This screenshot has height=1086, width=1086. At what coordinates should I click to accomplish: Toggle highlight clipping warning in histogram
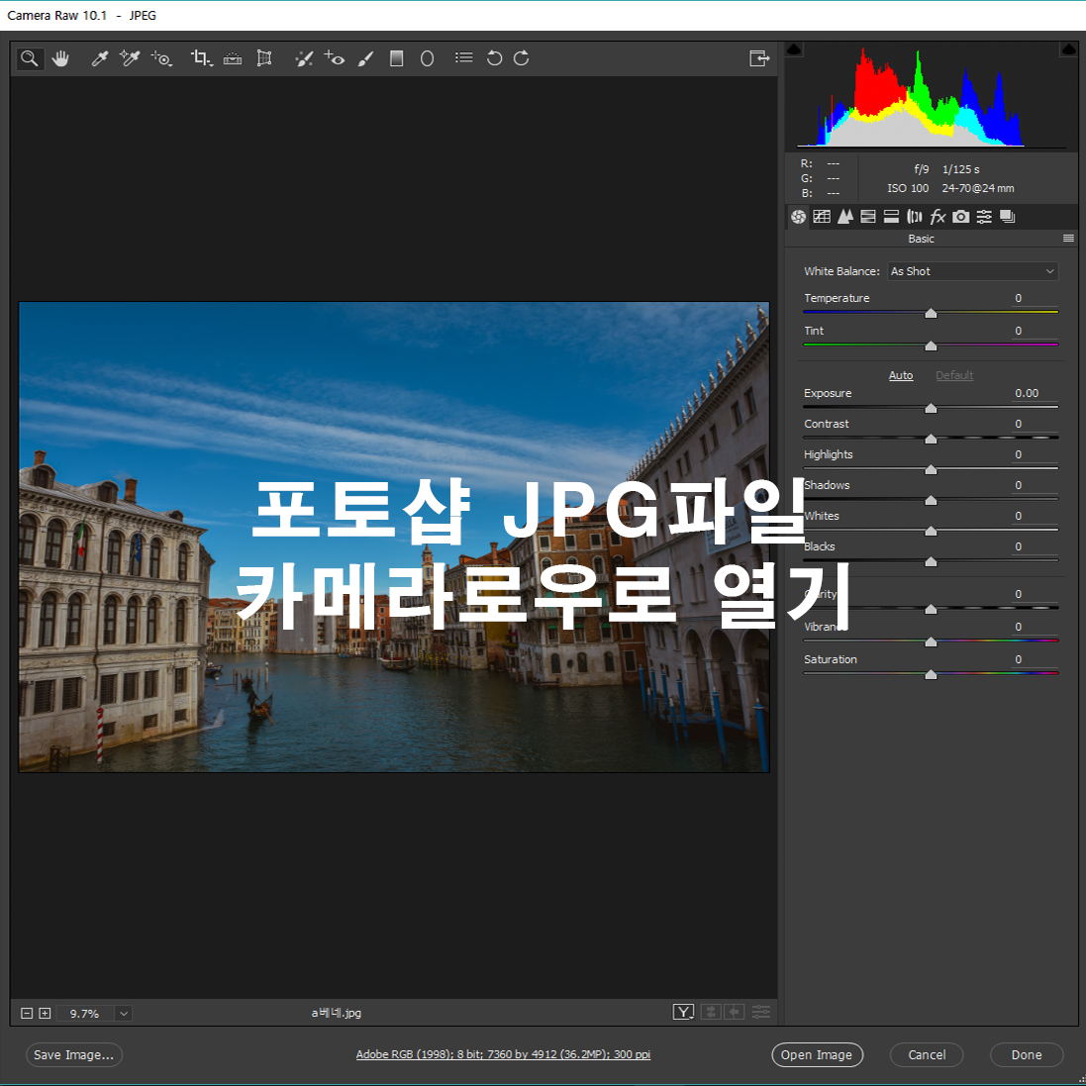(1069, 49)
